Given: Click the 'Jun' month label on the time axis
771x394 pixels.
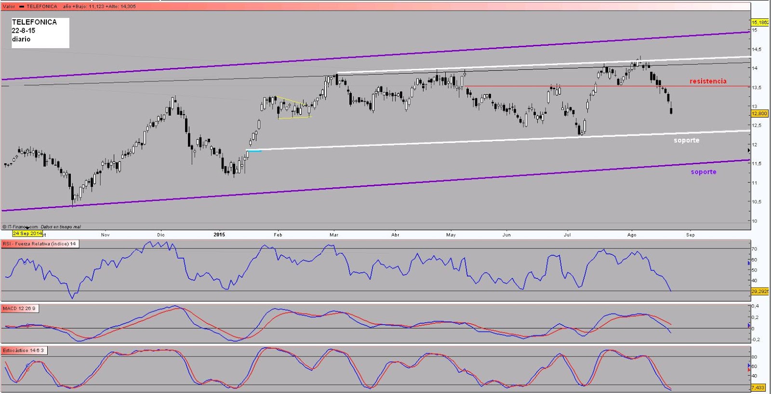Looking at the screenshot, I should point(506,235).
